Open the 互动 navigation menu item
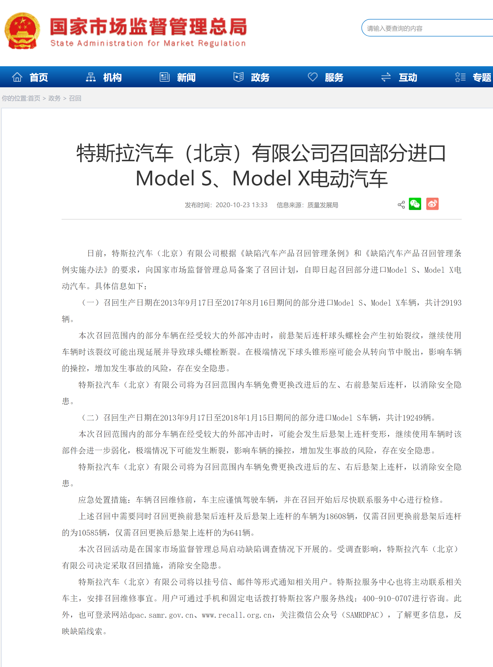The height and width of the screenshot is (667, 493). pos(408,77)
